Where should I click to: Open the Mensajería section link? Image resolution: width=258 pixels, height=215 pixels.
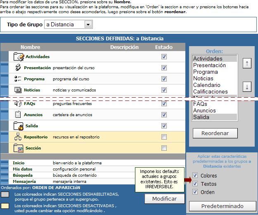click(x=24, y=181)
